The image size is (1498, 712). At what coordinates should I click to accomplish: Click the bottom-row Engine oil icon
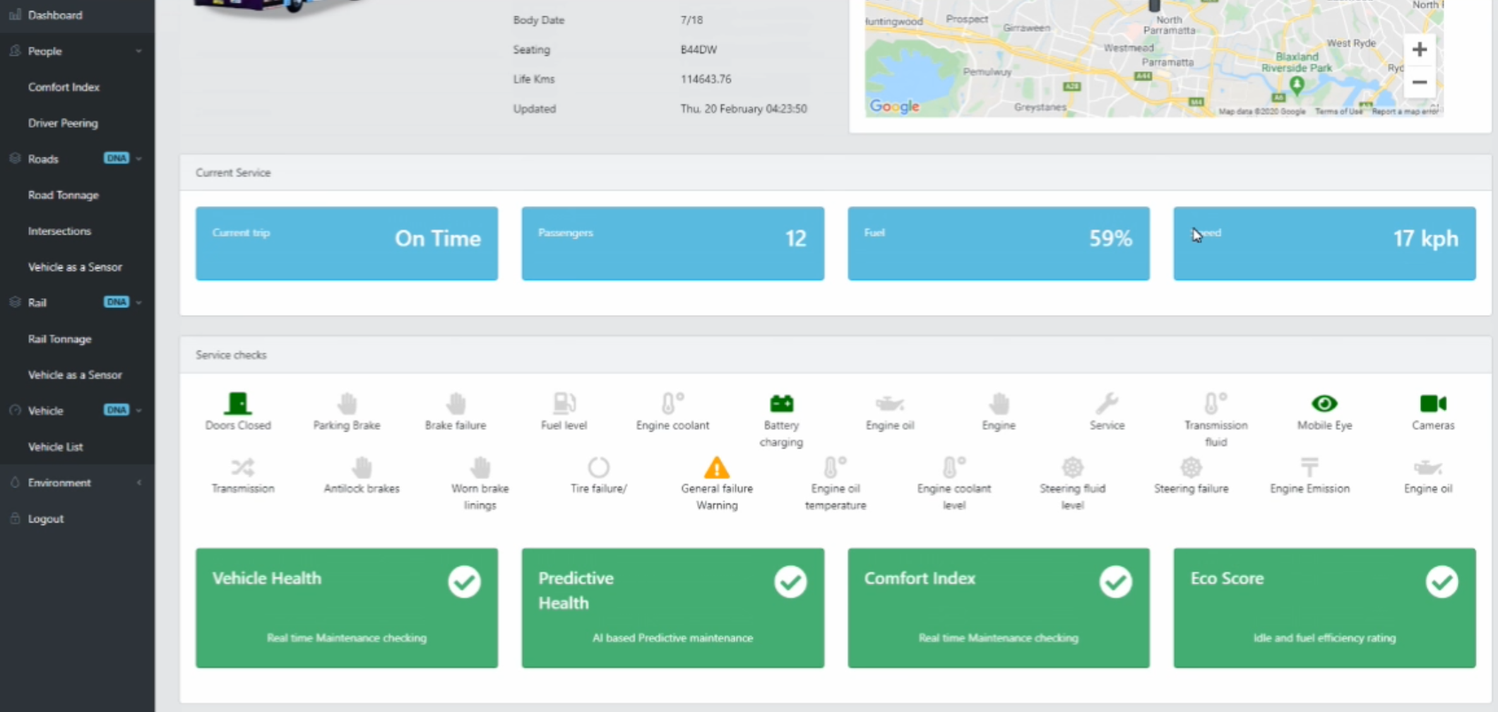(x=1428, y=467)
